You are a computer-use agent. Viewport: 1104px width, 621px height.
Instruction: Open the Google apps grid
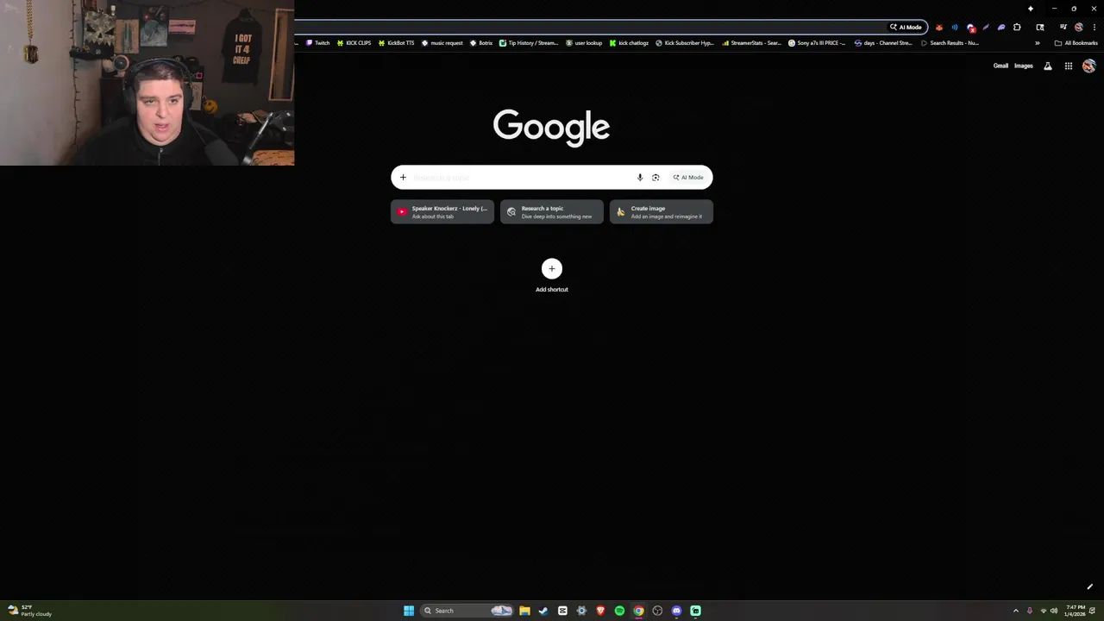[1069, 66]
